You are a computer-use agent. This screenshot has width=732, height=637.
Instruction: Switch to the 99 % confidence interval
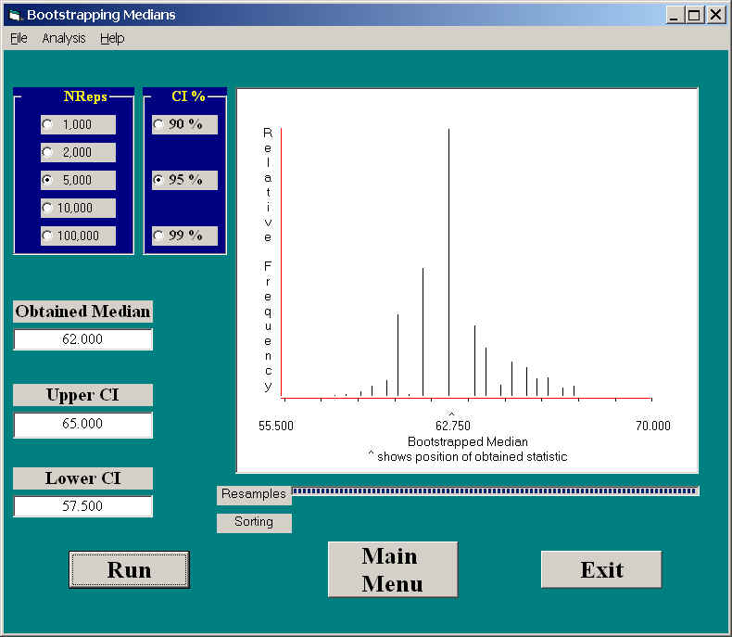point(158,236)
